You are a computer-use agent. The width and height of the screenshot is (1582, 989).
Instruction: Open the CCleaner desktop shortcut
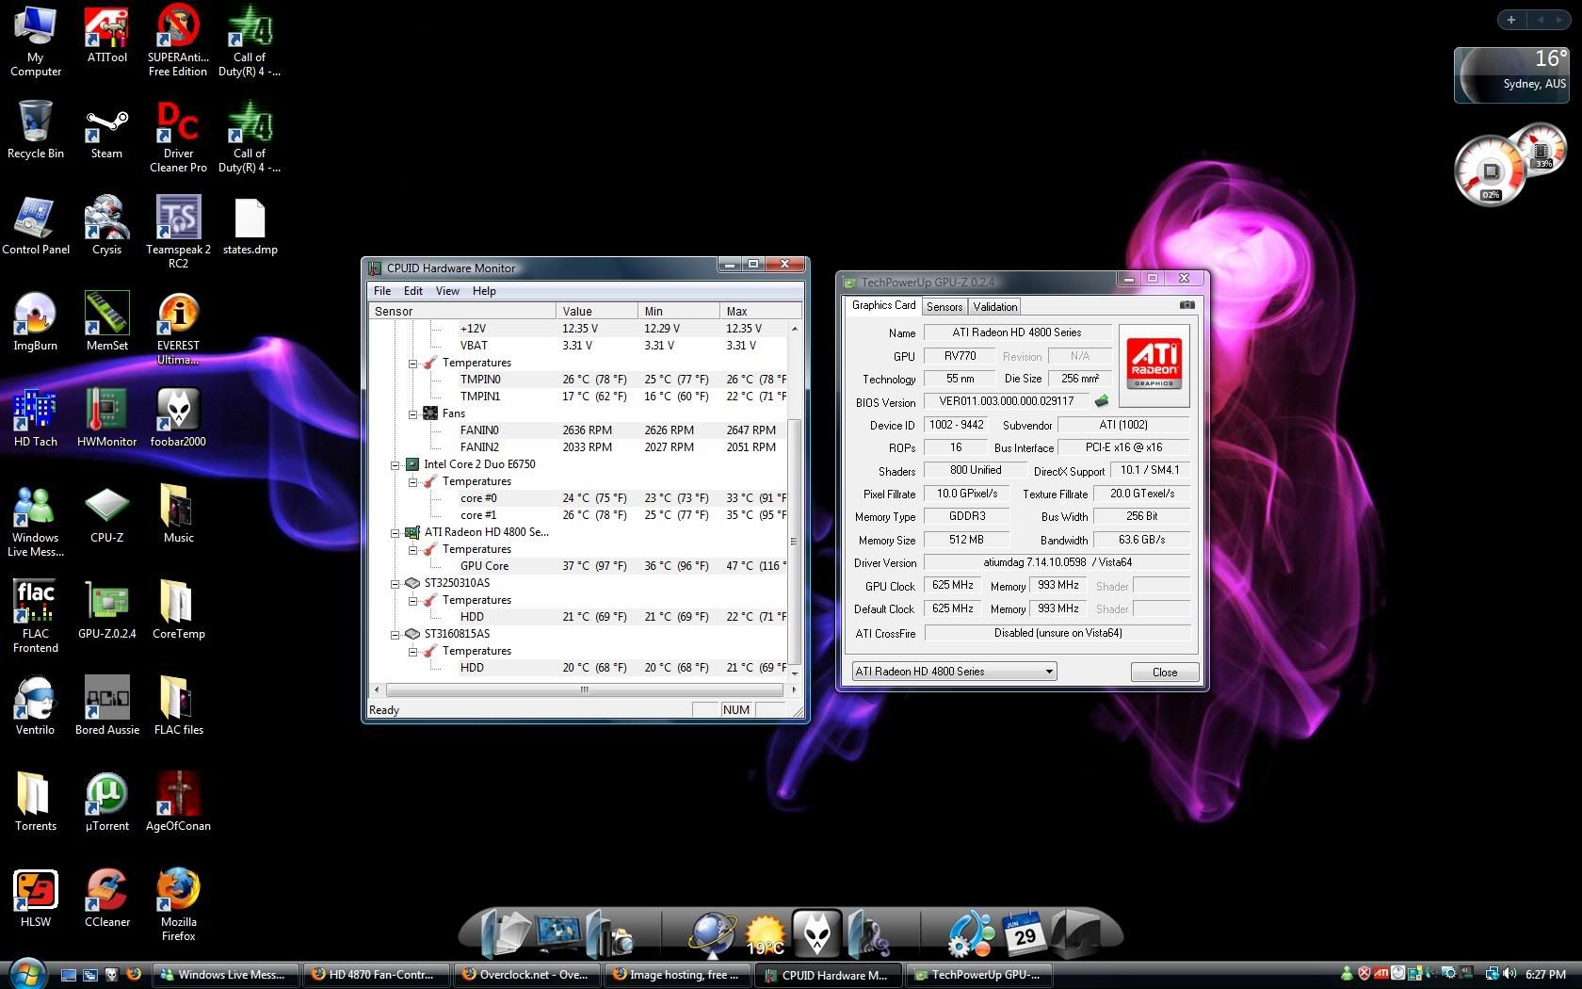pyautogui.click(x=106, y=899)
